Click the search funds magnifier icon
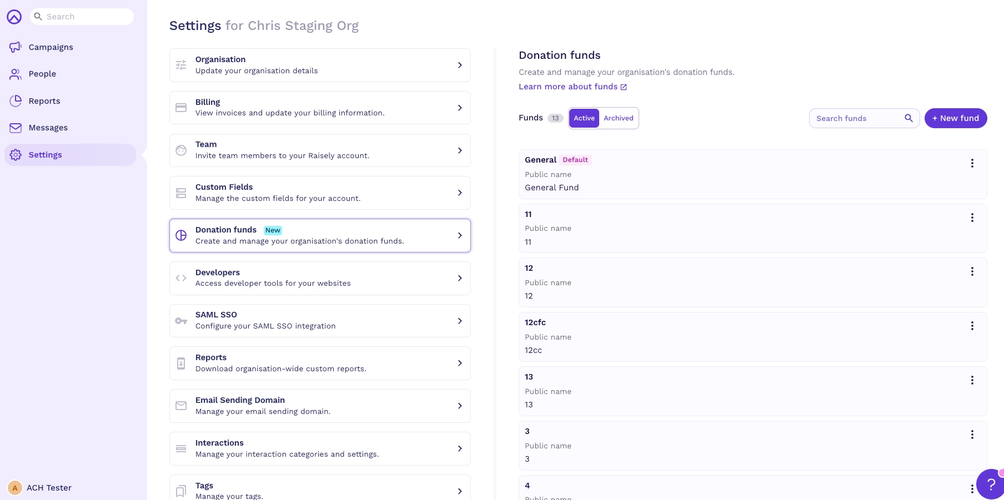This screenshot has height=500, width=1004. pos(908,118)
